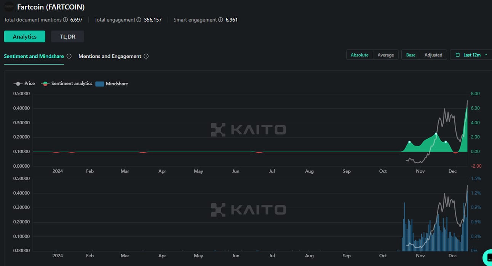492x266 pixels.
Task: Click the Fartcoin (FARTCOIN) title
Action: point(51,7)
